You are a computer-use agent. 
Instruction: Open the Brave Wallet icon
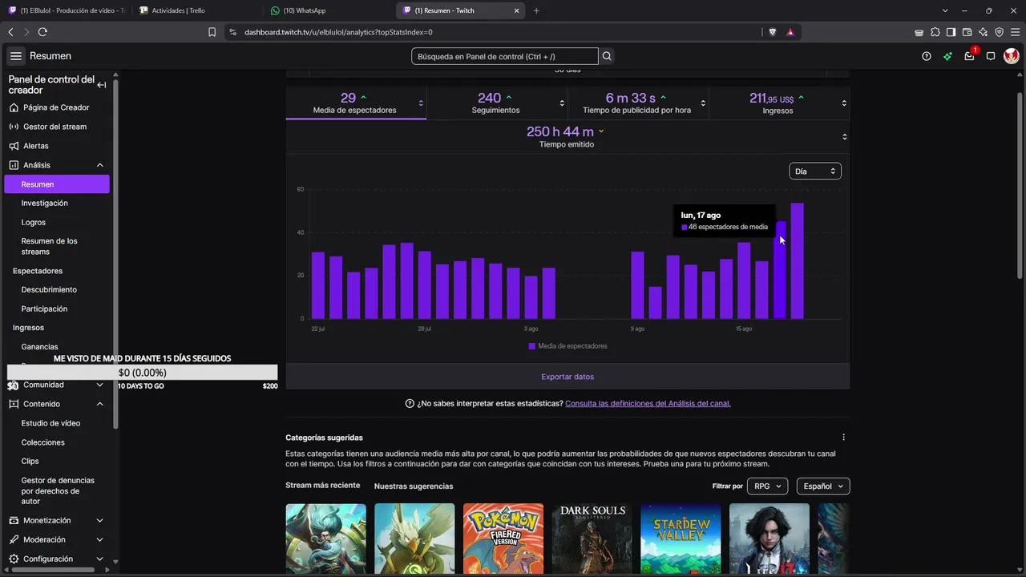pos(967,32)
